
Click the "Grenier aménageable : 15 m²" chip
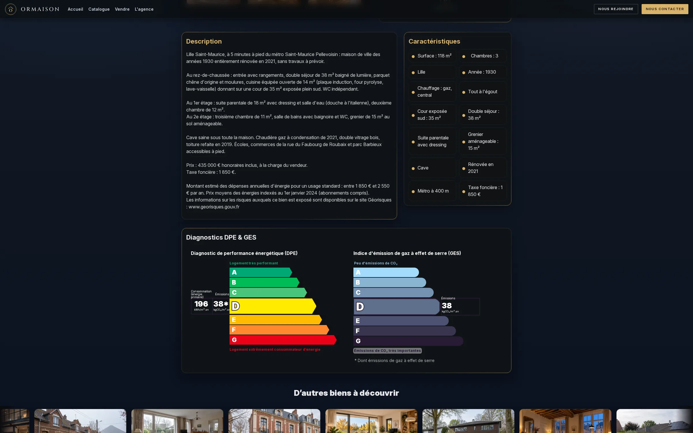(x=483, y=141)
